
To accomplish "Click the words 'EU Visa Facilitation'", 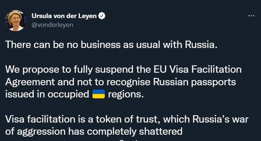I will coord(198,69).
